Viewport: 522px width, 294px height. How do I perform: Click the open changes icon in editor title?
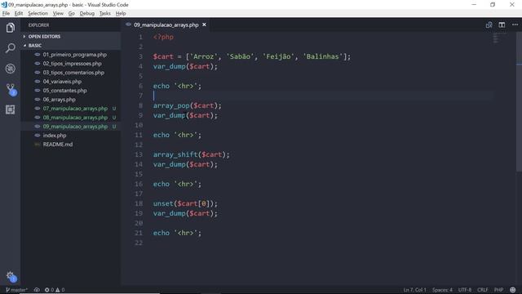coord(489,25)
